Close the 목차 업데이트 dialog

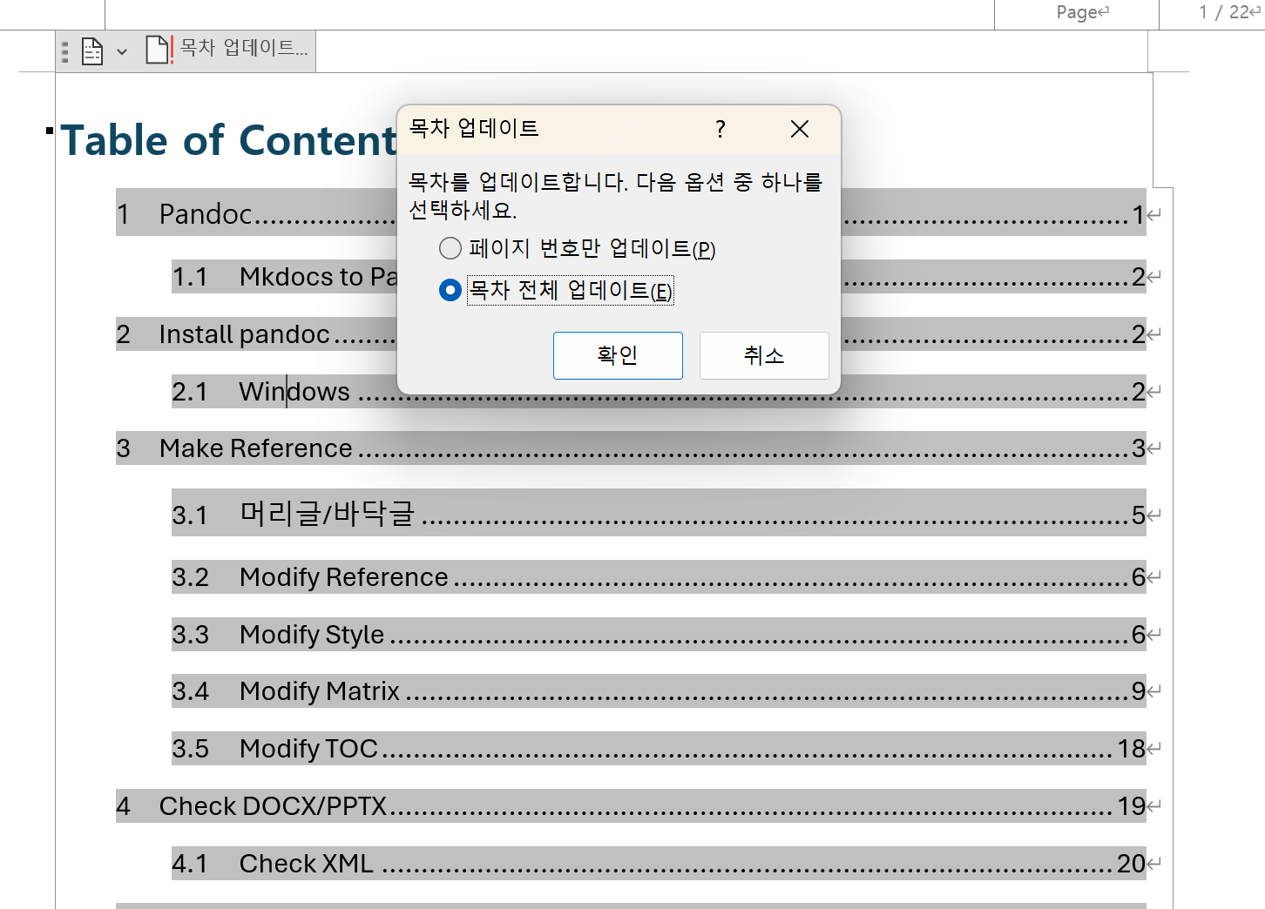coord(799,130)
